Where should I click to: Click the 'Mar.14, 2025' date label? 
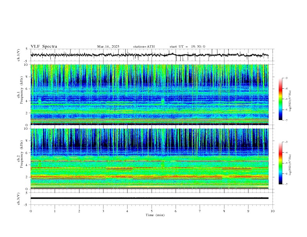pos(108,46)
